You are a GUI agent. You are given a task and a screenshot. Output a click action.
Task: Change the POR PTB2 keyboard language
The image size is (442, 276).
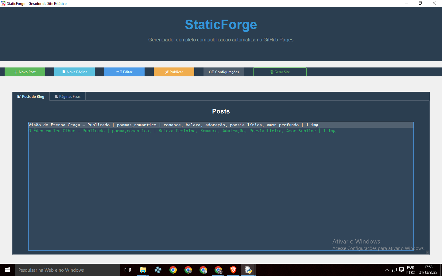click(411, 270)
